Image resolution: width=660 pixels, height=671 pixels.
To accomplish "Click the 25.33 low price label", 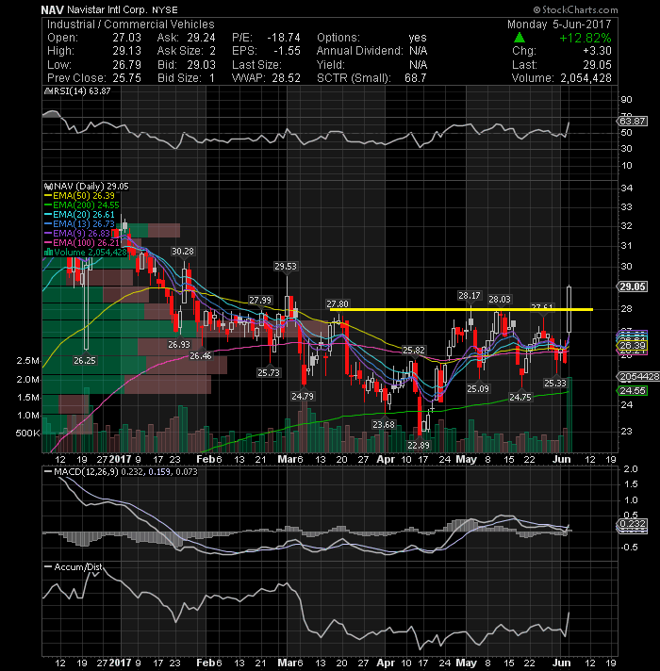I will (554, 383).
